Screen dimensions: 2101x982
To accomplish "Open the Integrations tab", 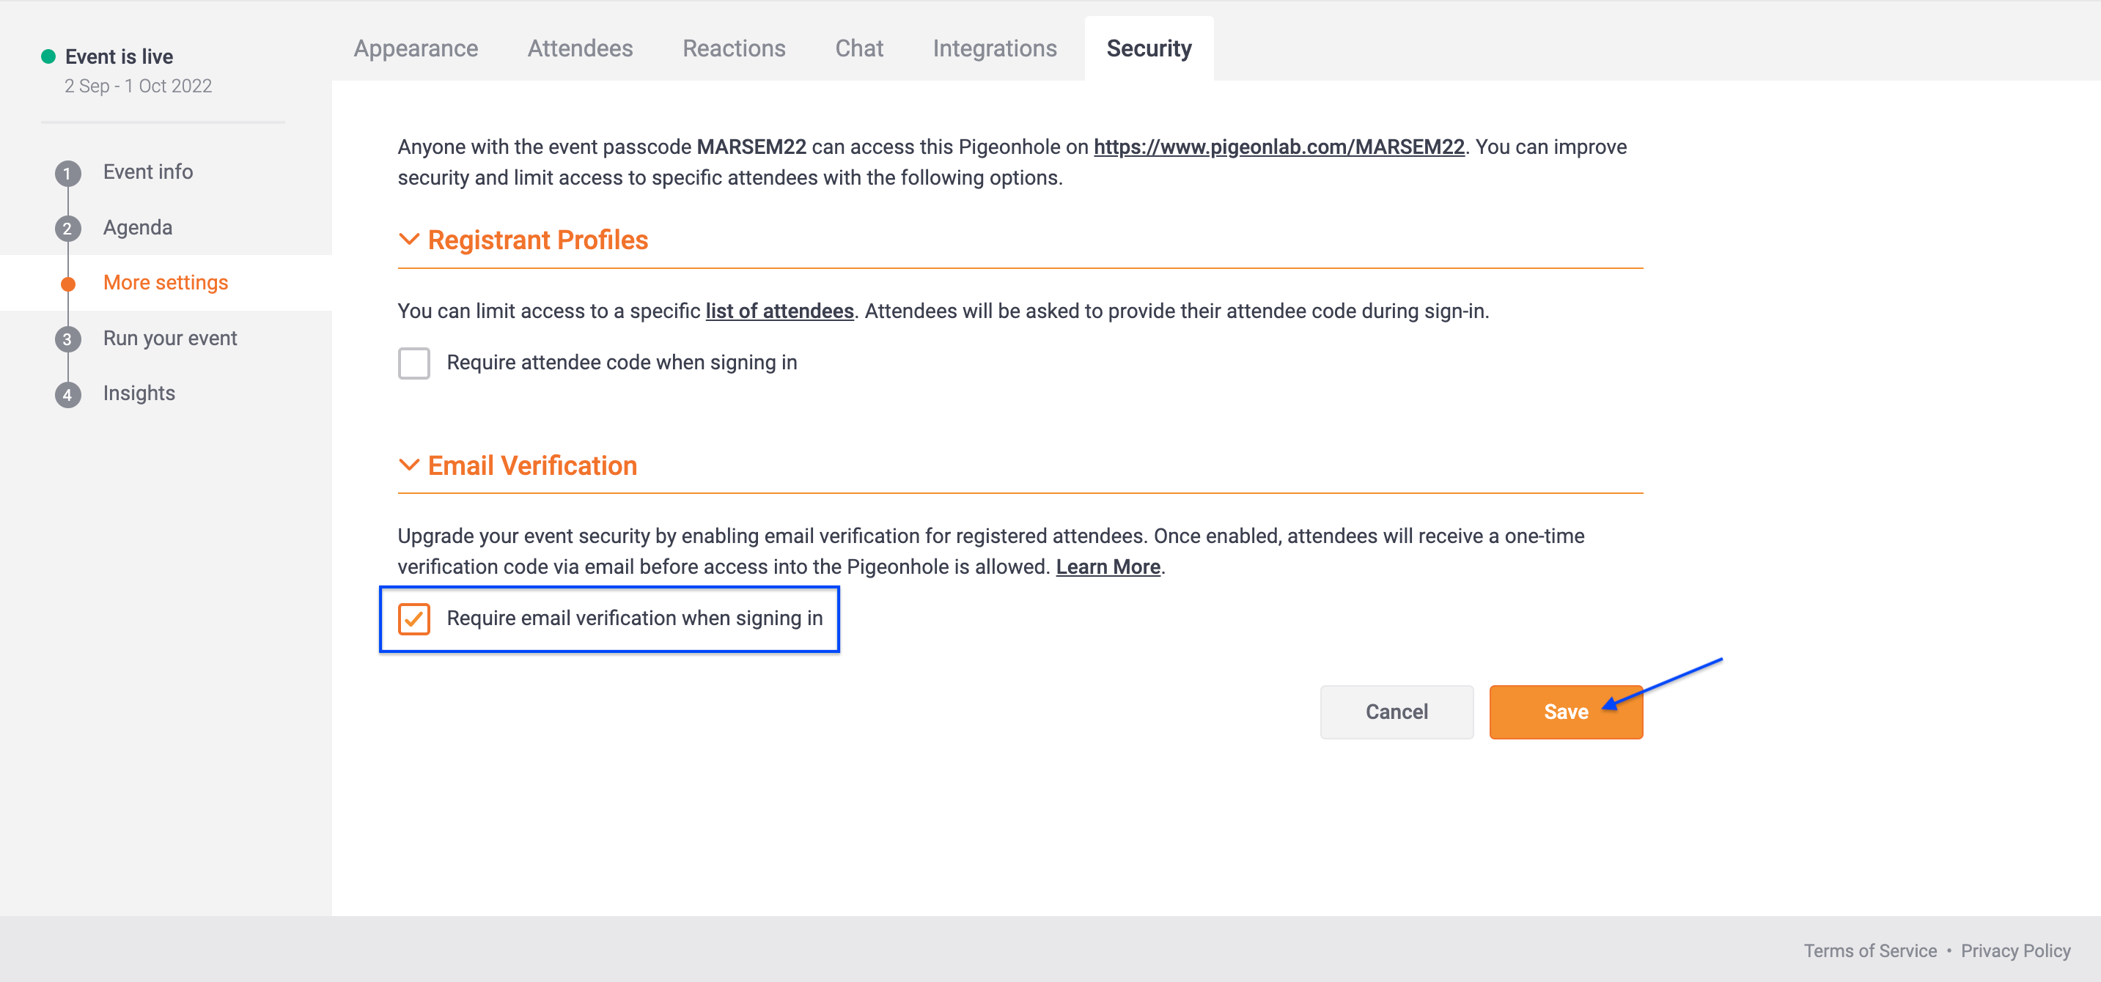I will click(994, 48).
